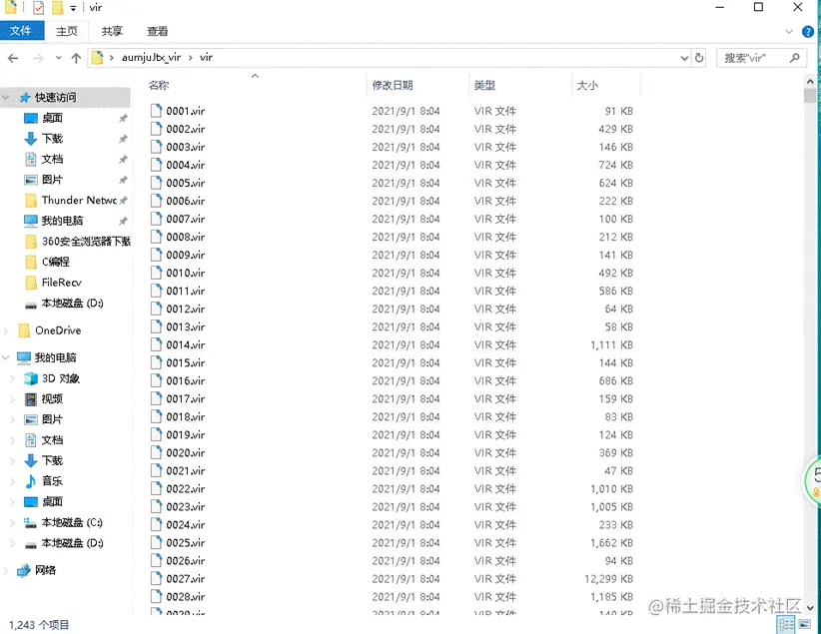Switch to details view layout icon

click(785, 625)
